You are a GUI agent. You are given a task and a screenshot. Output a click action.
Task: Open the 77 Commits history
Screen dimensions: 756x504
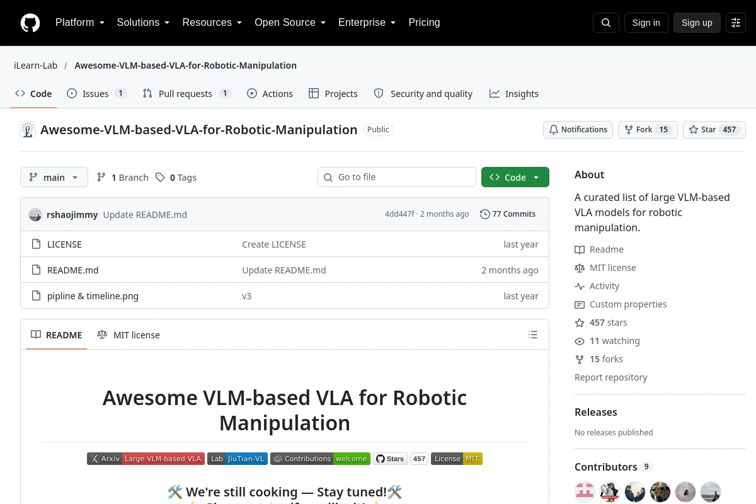[x=508, y=214]
